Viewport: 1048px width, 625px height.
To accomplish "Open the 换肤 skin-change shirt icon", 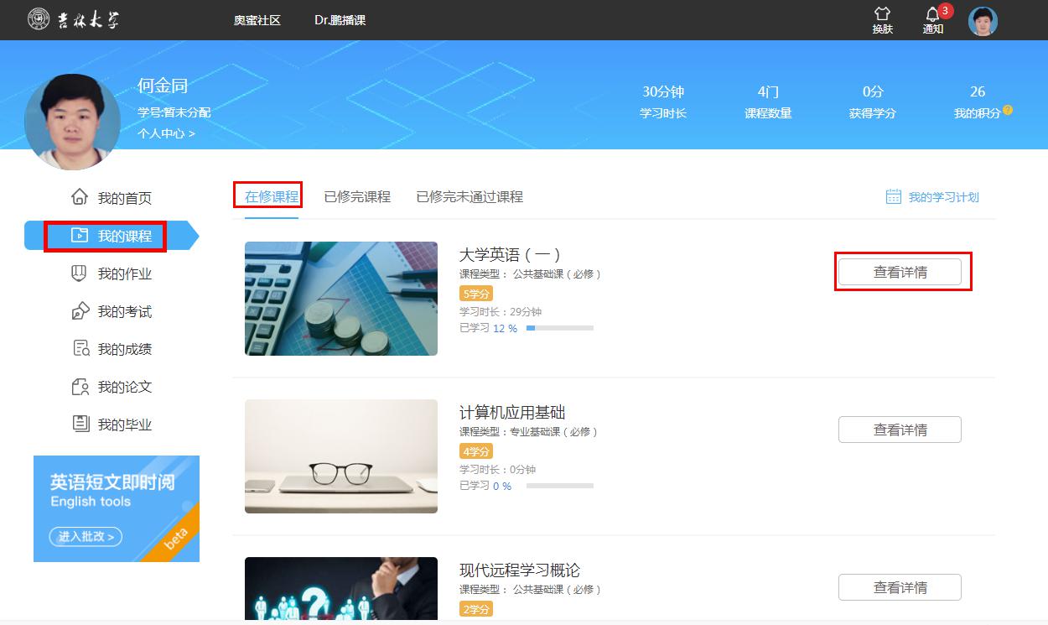I will 882,14.
